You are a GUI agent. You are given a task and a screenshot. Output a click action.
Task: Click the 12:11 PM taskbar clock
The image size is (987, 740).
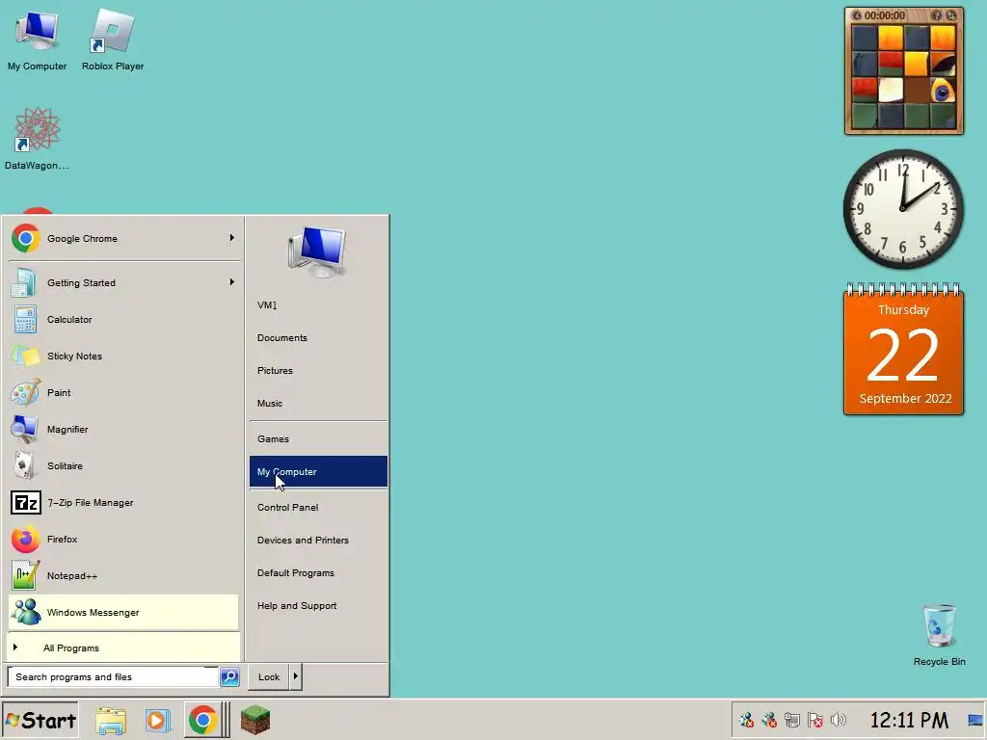(x=909, y=720)
